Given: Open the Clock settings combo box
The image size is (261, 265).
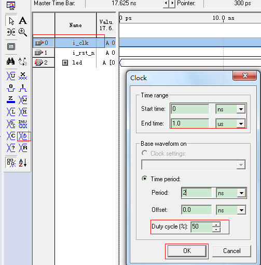Looking at the screenshot, I should point(194,165).
